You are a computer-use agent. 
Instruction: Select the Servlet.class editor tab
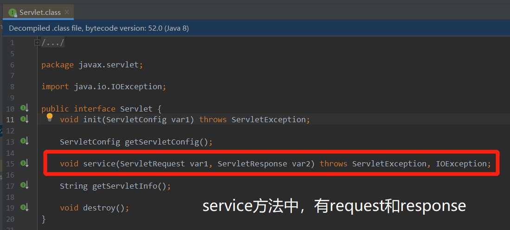39,13
